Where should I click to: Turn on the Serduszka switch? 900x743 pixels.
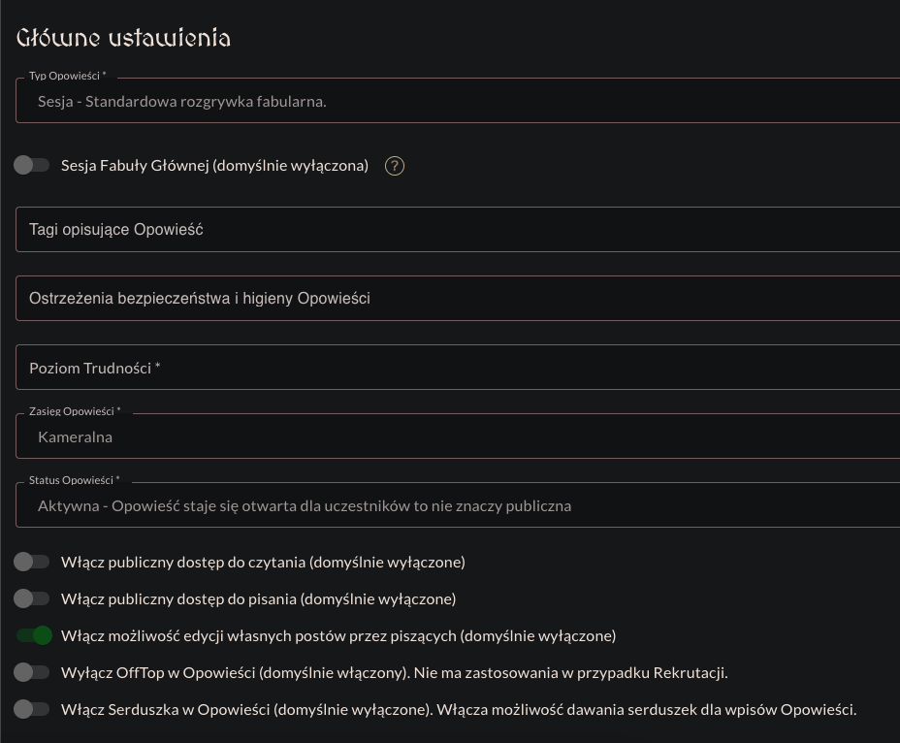pos(31,709)
